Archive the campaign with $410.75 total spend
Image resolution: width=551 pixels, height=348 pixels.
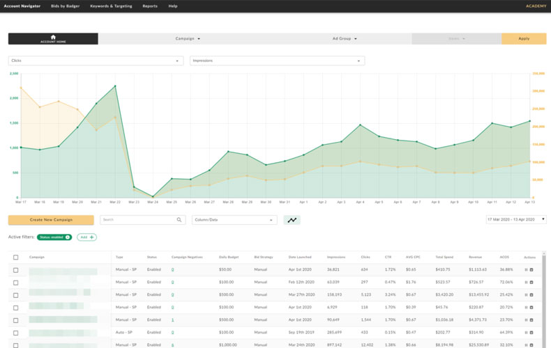click(x=531, y=270)
